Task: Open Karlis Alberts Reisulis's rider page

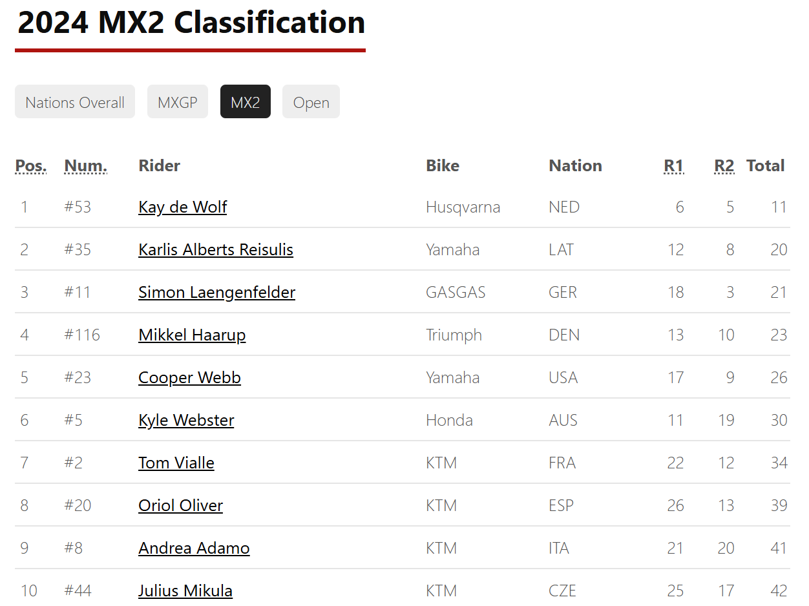Action: pos(215,249)
